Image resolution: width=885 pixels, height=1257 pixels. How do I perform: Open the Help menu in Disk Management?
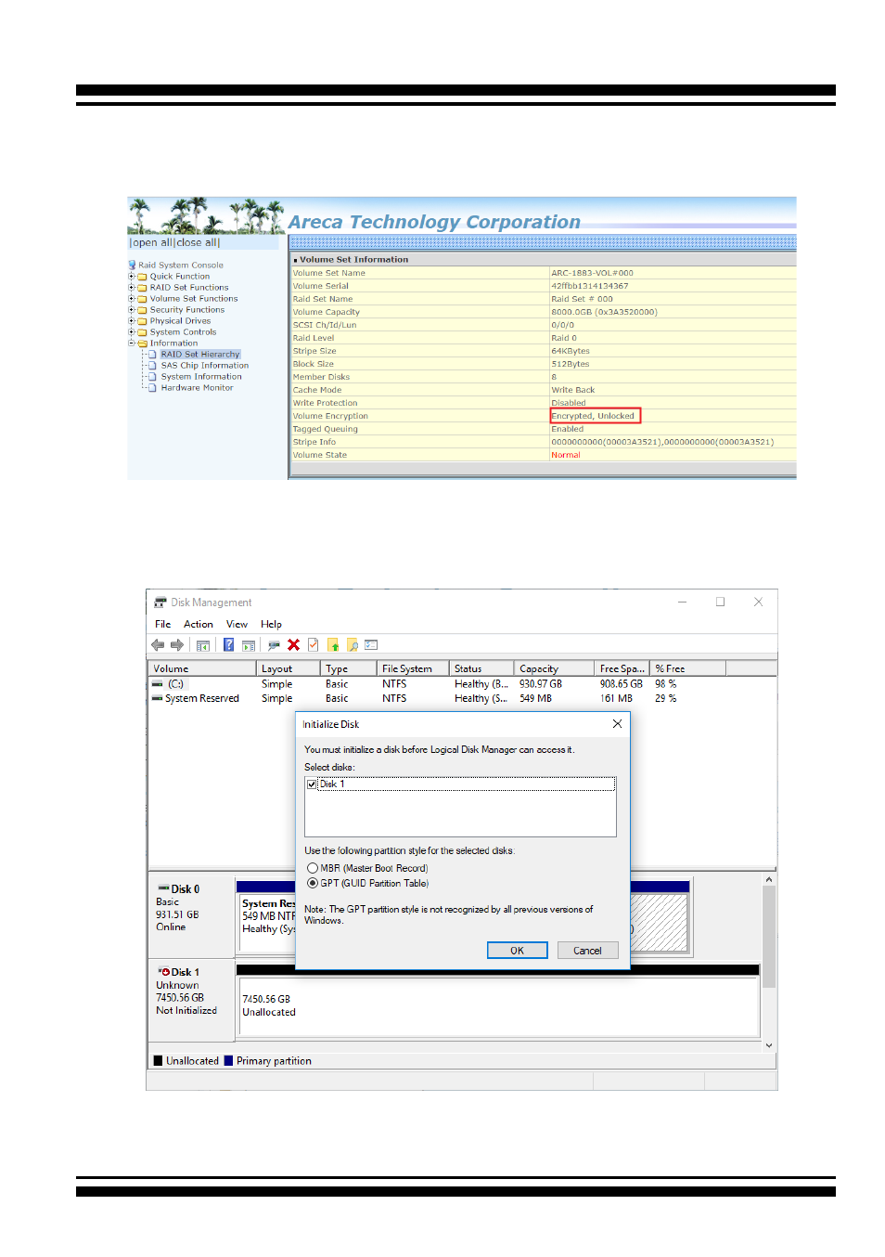(271, 625)
